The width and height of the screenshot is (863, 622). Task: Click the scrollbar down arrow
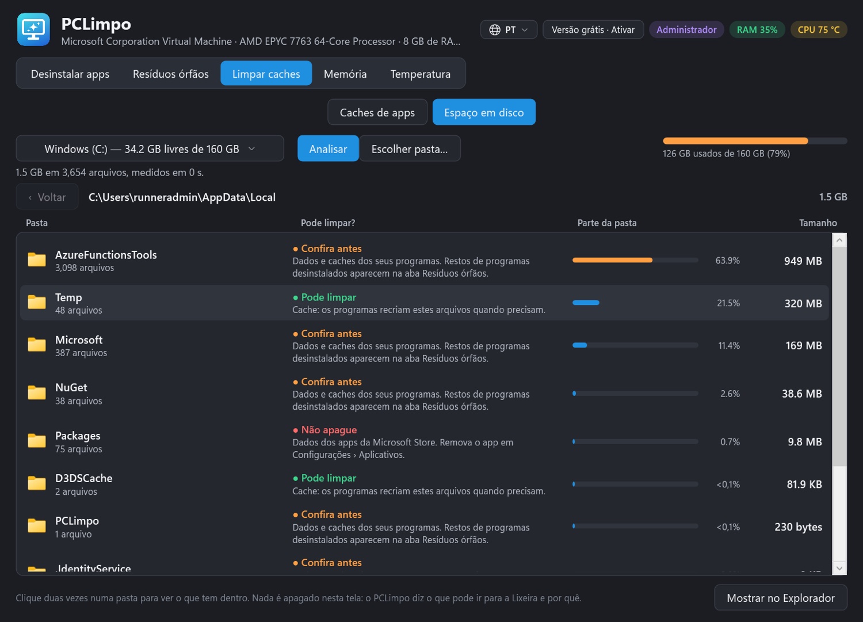(839, 568)
